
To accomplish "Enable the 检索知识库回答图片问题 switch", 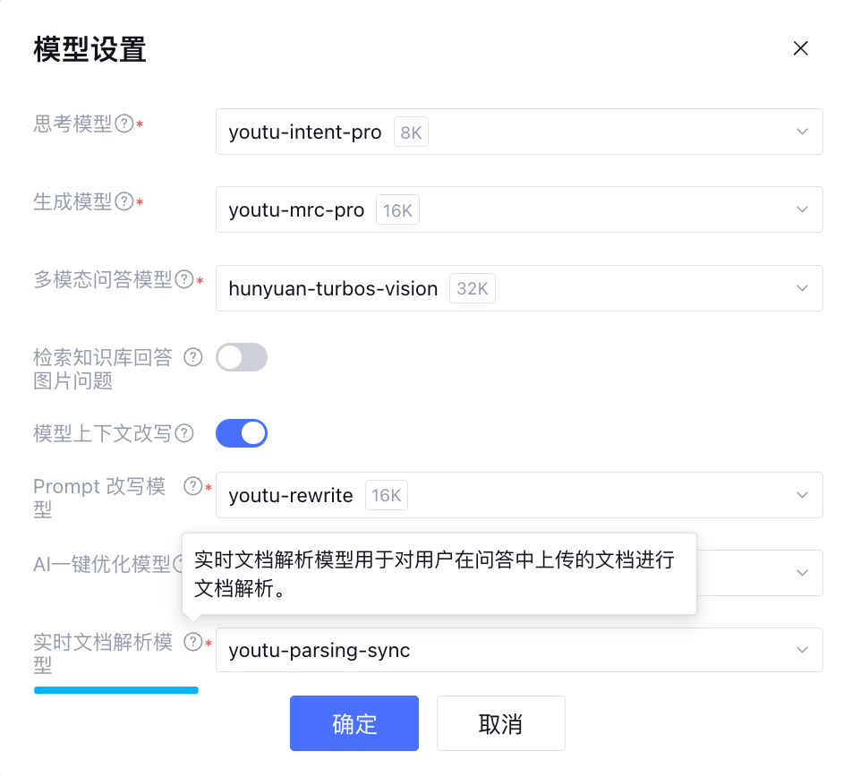I will tap(242, 357).
